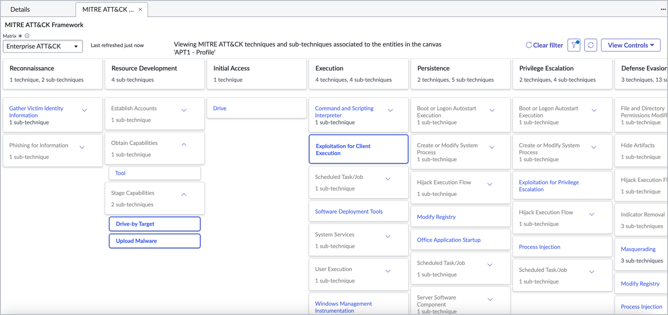Click the Reconnaissance tactic header
This screenshot has height=315, width=668.
53,74
